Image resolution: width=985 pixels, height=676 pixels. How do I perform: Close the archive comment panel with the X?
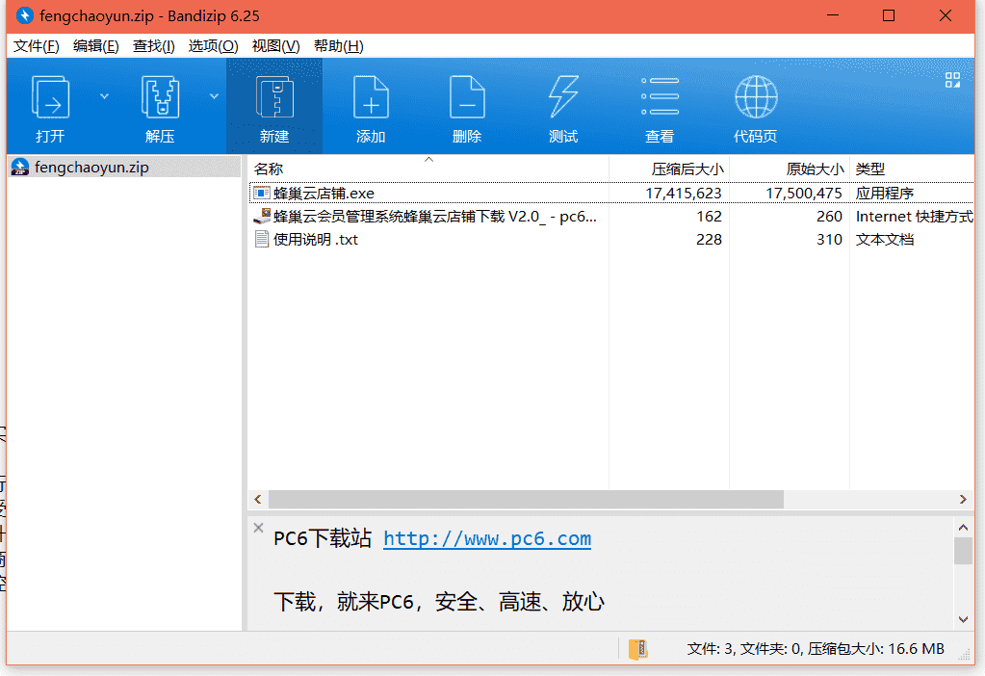[258, 528]
